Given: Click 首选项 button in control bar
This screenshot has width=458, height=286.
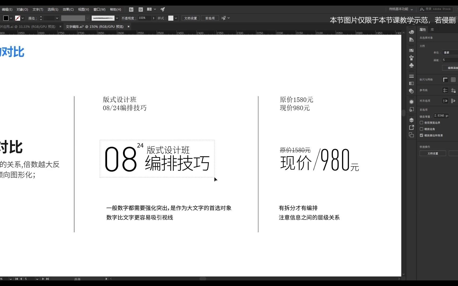Looking at the screenshot, I should [x=210, y=18].
